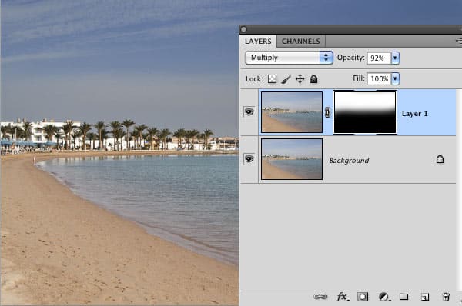The height and width of the screenshot is (306, 462).
Task: Select the Layer 1 image thumbnail
Action: click(292, 112)
